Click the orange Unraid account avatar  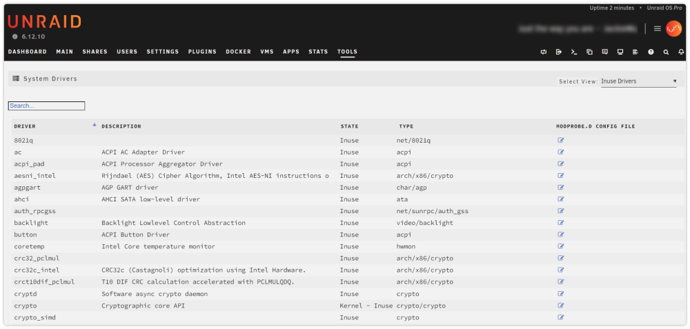[673, 28]
